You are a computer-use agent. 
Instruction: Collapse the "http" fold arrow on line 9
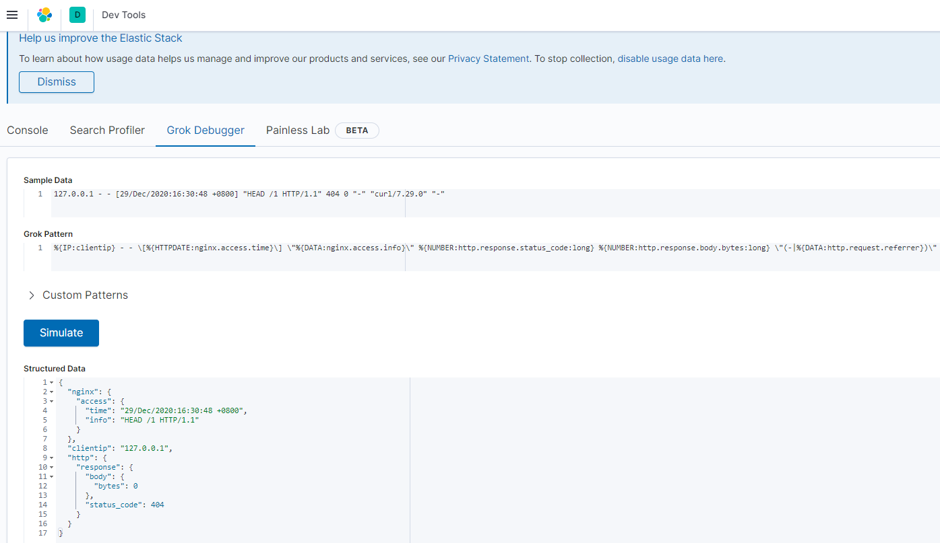pos(51,458)
